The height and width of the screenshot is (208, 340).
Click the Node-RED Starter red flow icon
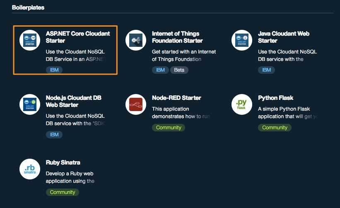pyautogui.click(x=136, y=104)
